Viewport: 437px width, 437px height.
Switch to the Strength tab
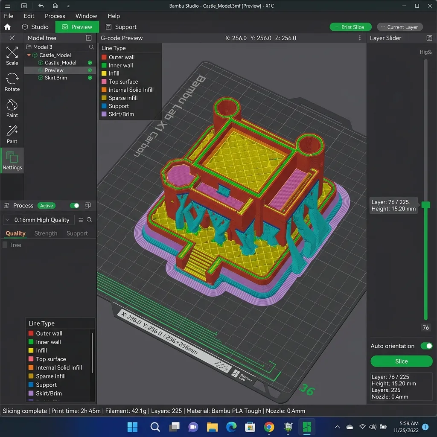[x=46, y=233]
